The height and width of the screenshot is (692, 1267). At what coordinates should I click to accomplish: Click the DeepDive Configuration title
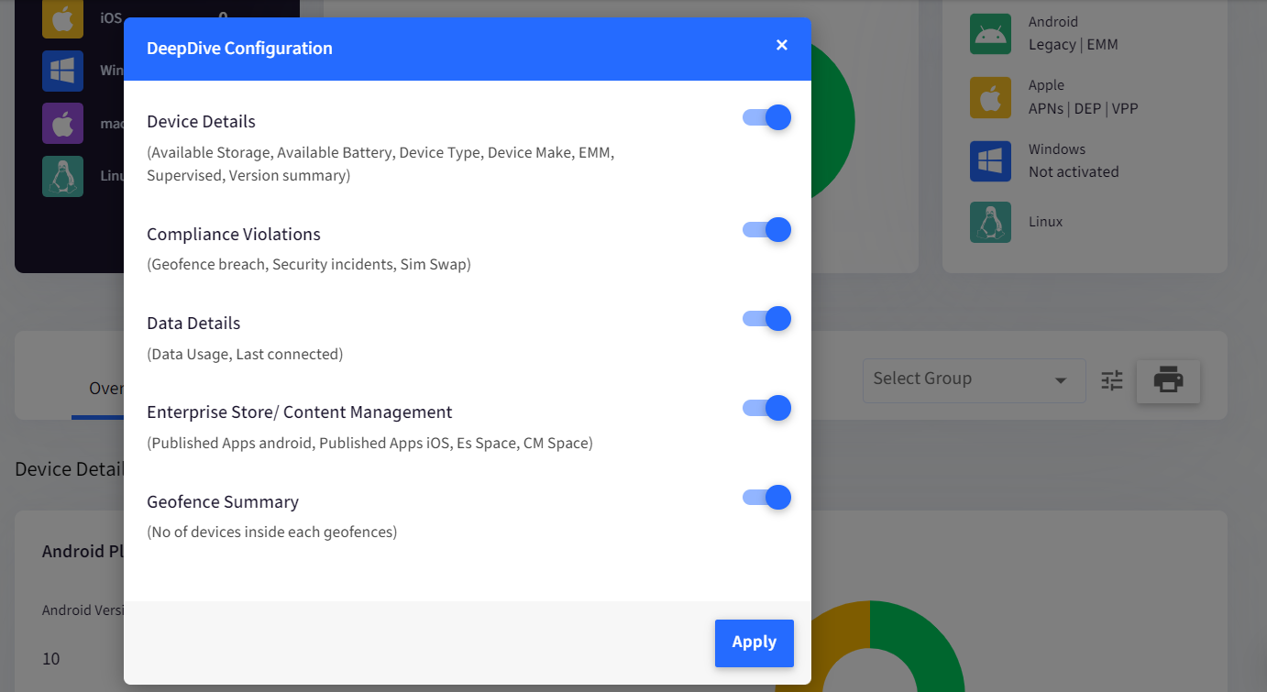point(239,49)
